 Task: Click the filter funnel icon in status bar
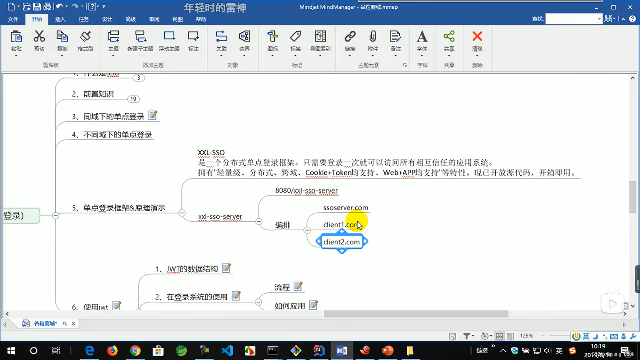coord(467,336)
